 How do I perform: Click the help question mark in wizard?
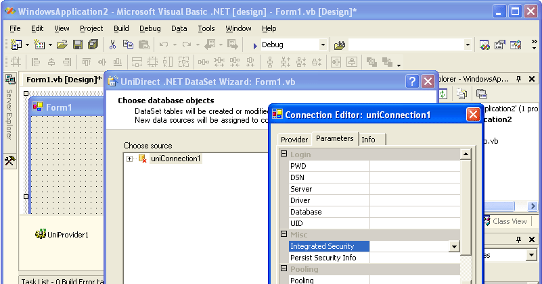(412, 82)
